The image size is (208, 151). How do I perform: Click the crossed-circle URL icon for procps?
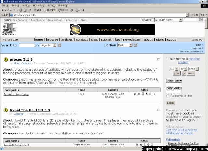click(150, 94)
